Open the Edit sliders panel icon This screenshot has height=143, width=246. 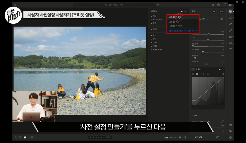230,11
